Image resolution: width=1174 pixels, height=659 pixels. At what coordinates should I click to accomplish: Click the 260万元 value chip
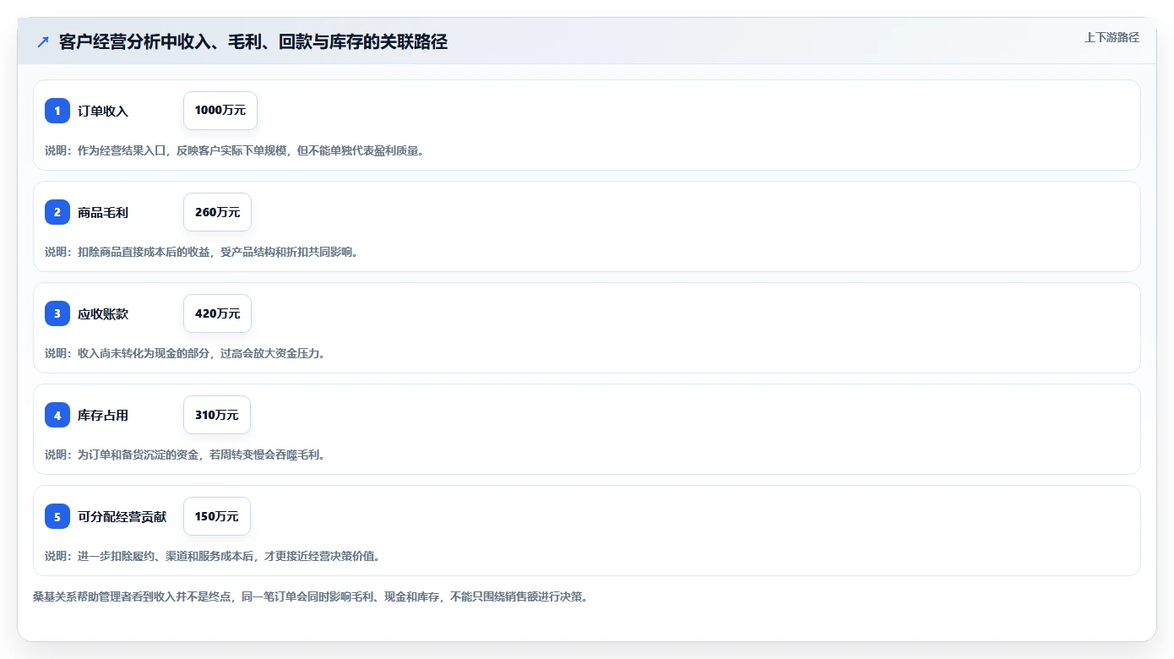click(x=217, y=212)
